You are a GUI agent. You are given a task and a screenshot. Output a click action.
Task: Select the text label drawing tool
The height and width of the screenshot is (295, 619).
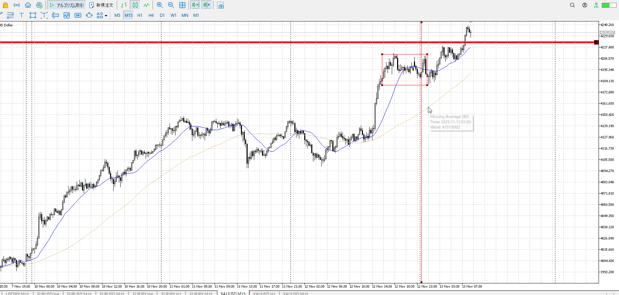tap(21, 15)
